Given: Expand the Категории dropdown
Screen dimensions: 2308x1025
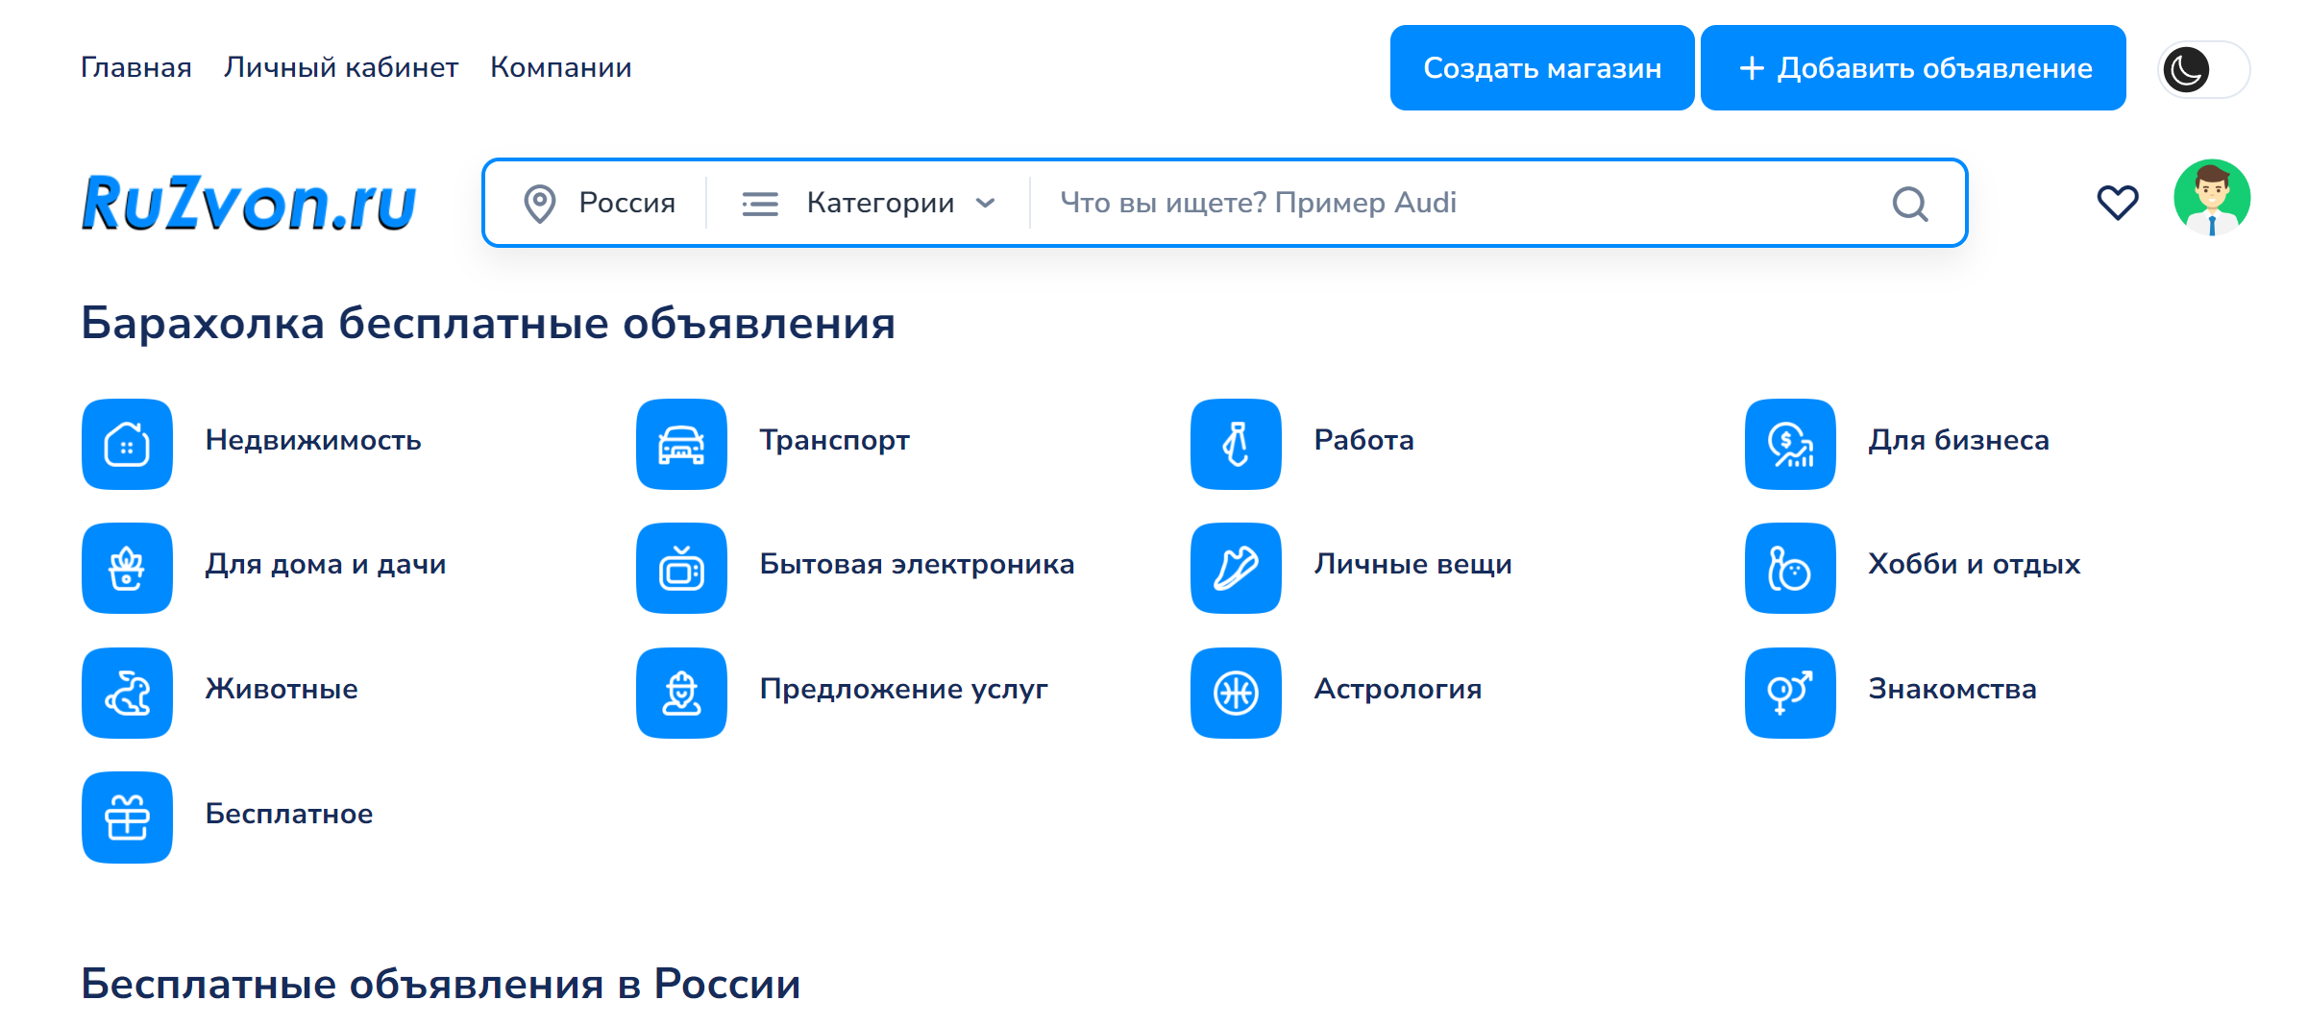Looking at the screenshot, I should point(869,203).
